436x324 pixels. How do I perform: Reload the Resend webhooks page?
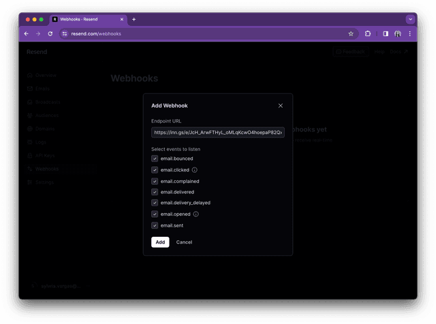tap(50, 33)
